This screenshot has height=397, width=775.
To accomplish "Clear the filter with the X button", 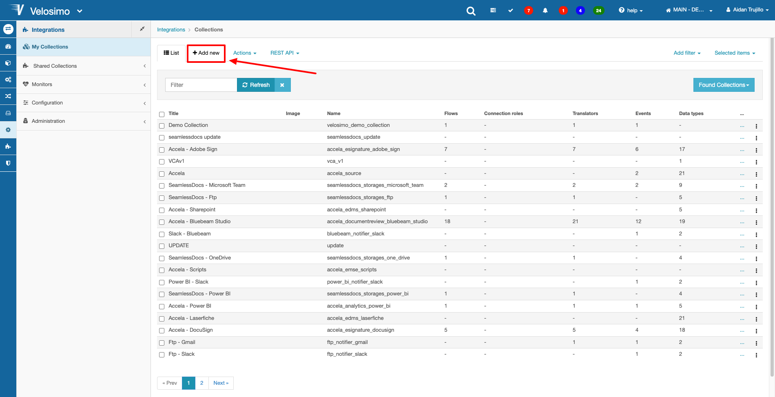I will (x=282, y=85).
